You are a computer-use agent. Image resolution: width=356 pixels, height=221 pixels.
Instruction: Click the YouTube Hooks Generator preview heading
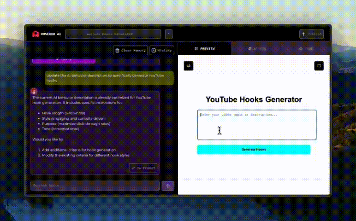click(x=254, y=99)
